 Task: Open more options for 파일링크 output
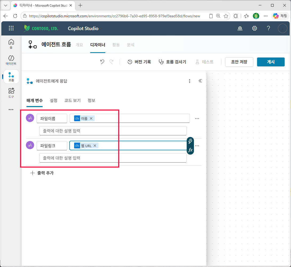coord(197,146)
